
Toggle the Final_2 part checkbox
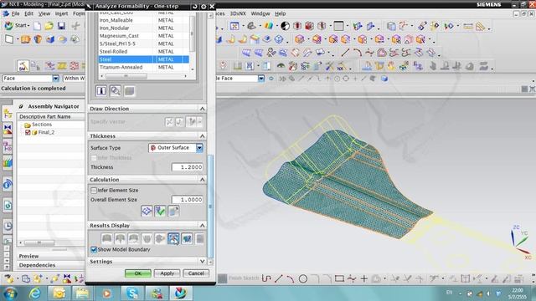pyautogui.click(x=28, y=132)
